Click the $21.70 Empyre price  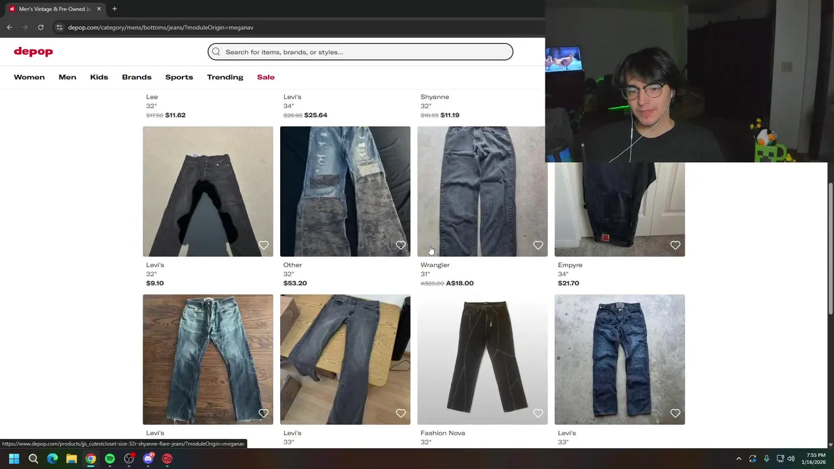pos(568,283)
